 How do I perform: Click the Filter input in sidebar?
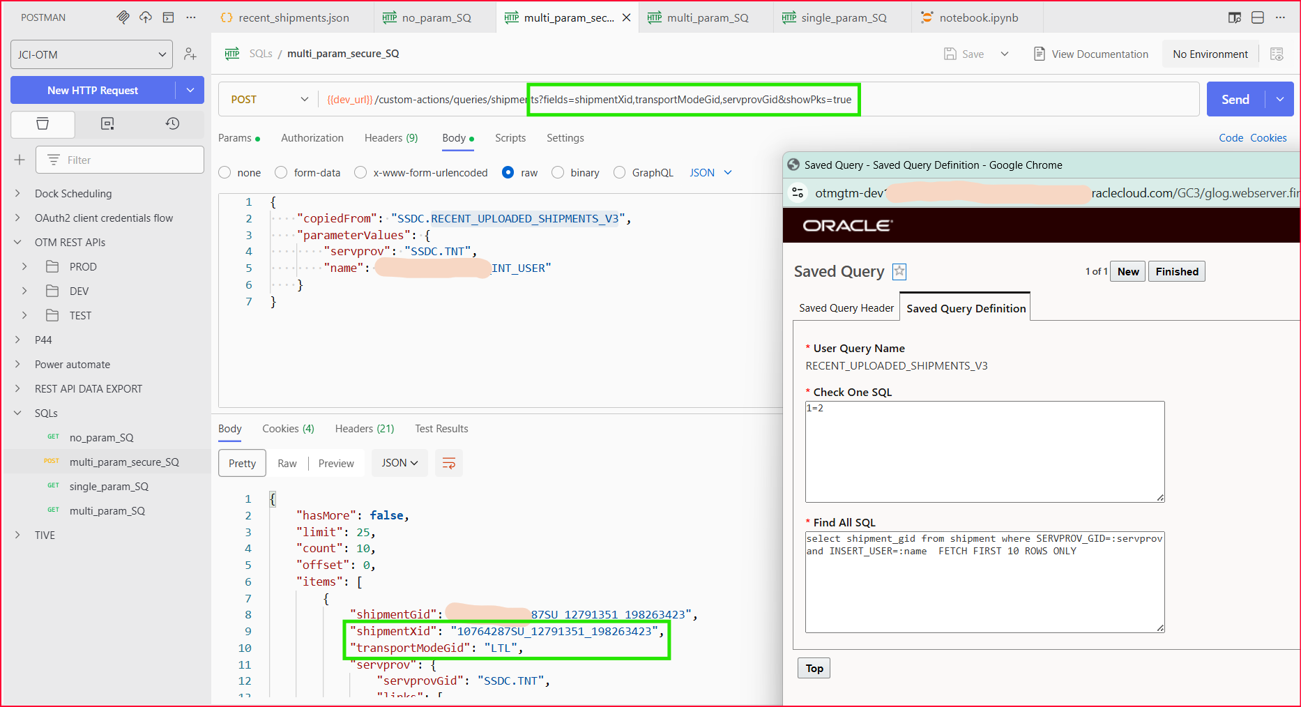click(120, 160)
